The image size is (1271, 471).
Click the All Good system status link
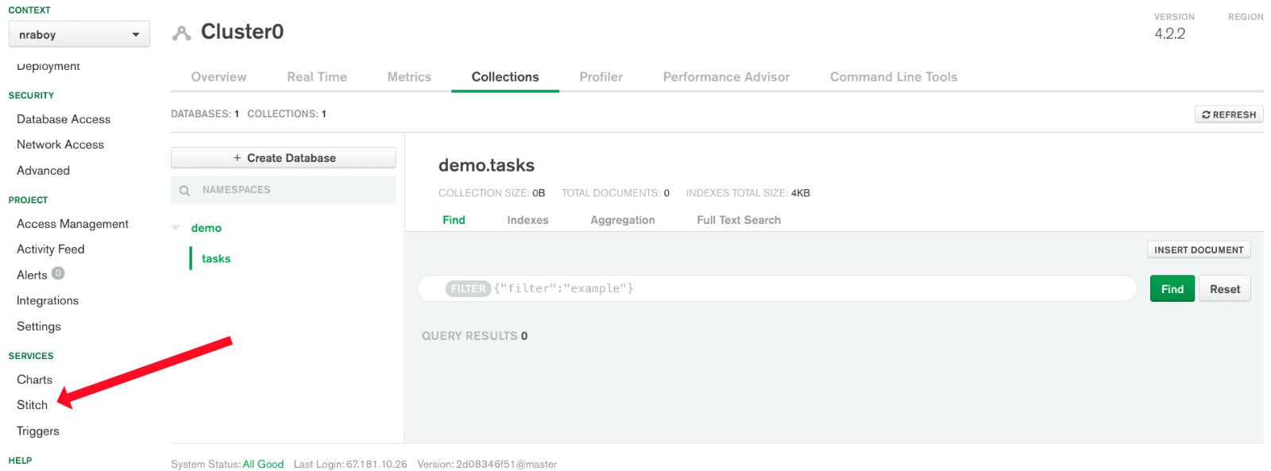263,465
